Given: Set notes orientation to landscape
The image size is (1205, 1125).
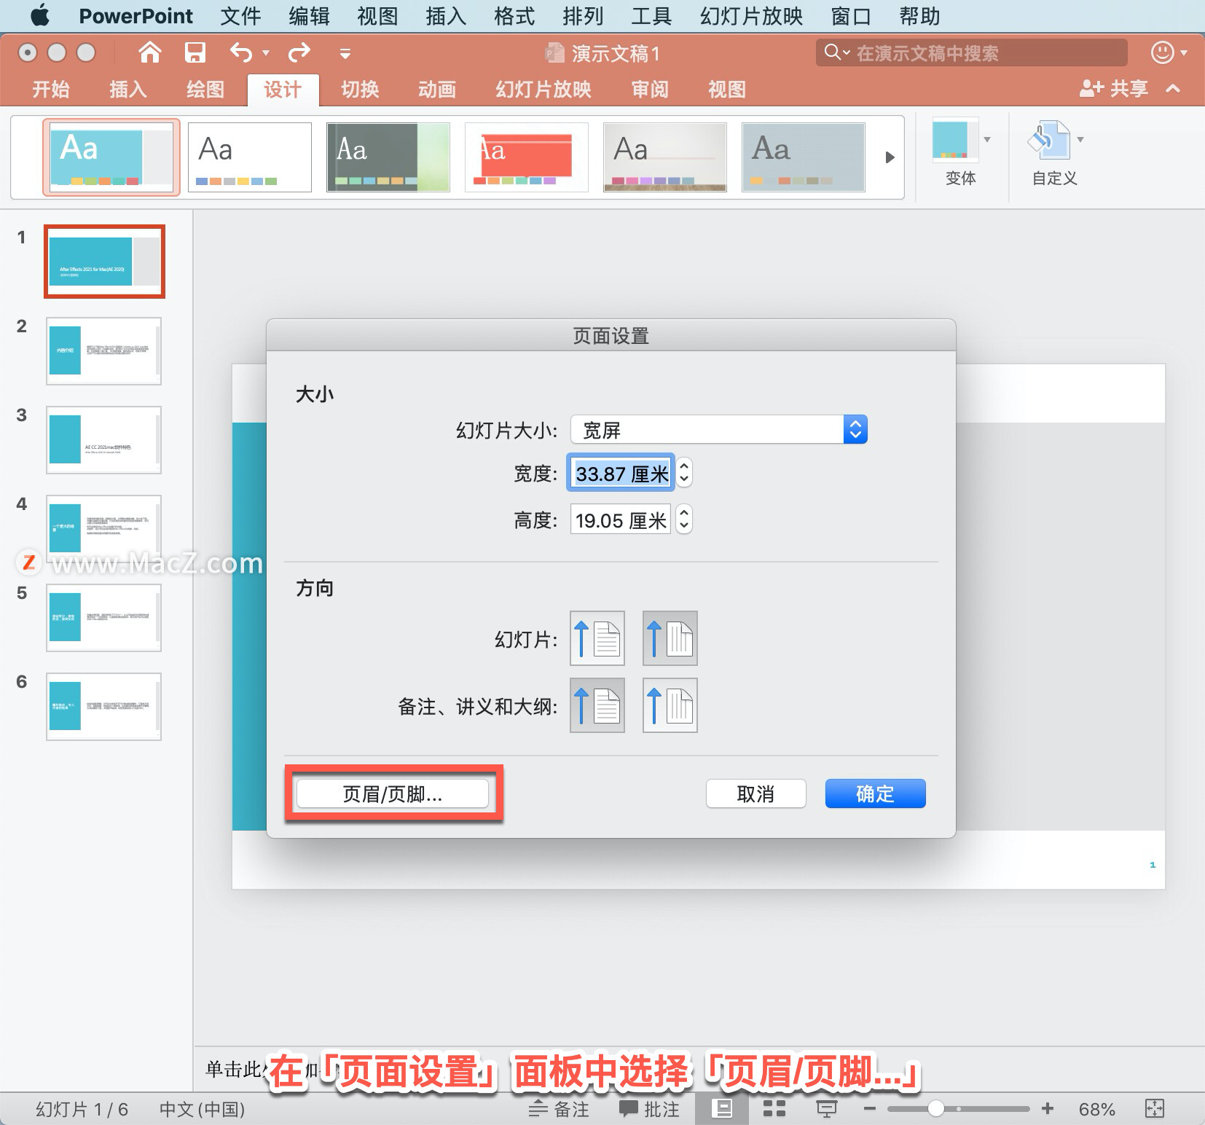Looking at the screenshot, I should (670, 705).
